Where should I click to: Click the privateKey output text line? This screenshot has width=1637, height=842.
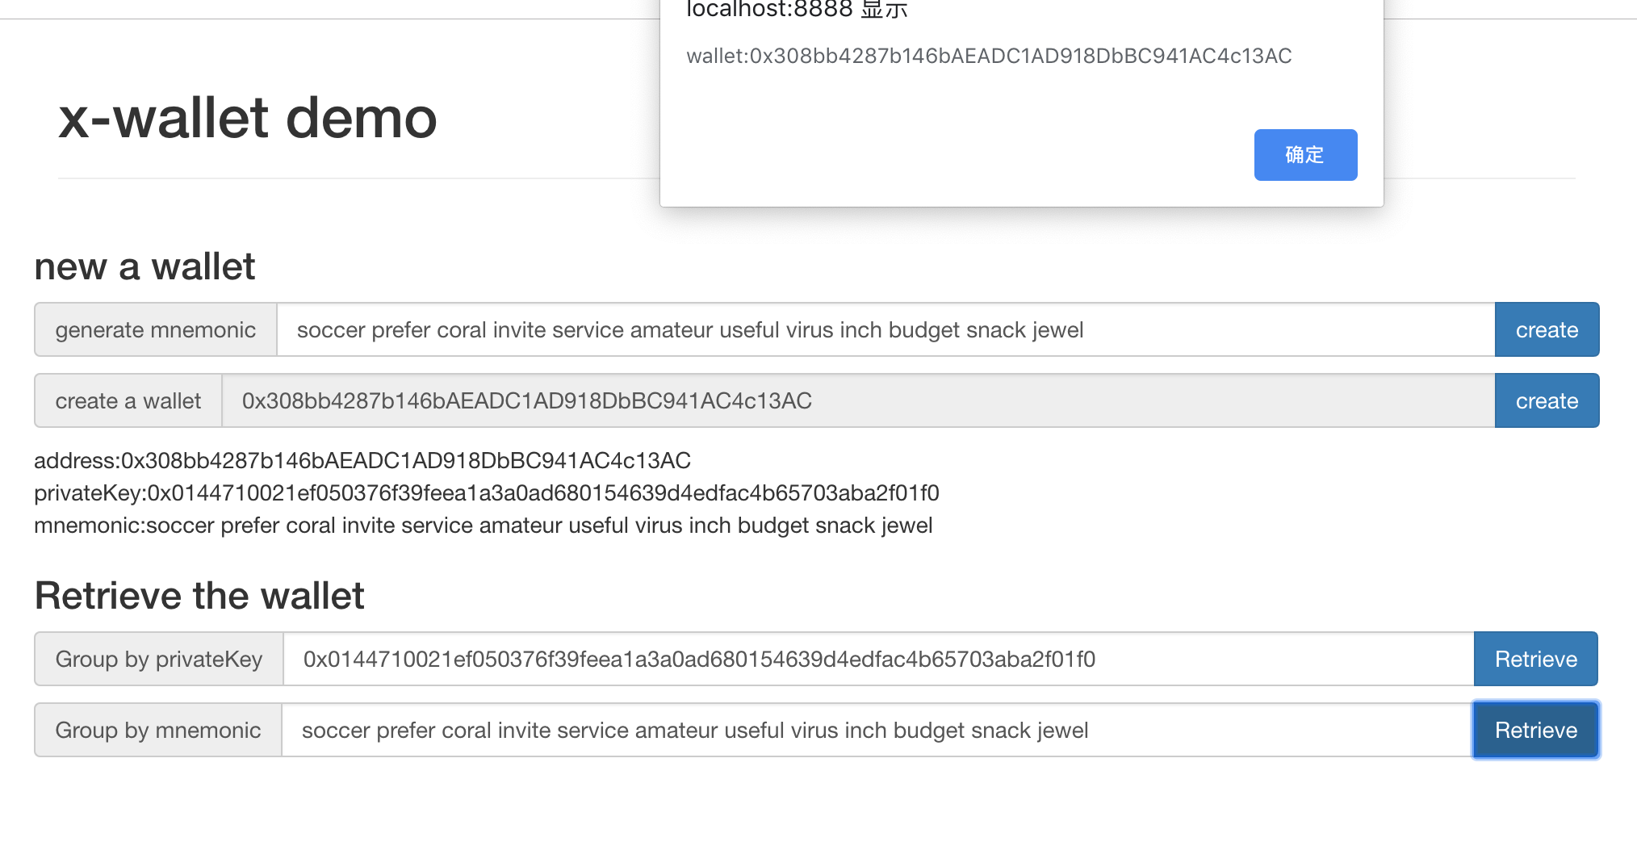point(486,493)
